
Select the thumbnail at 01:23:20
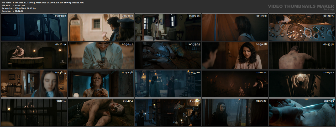(x=235, y=112)
